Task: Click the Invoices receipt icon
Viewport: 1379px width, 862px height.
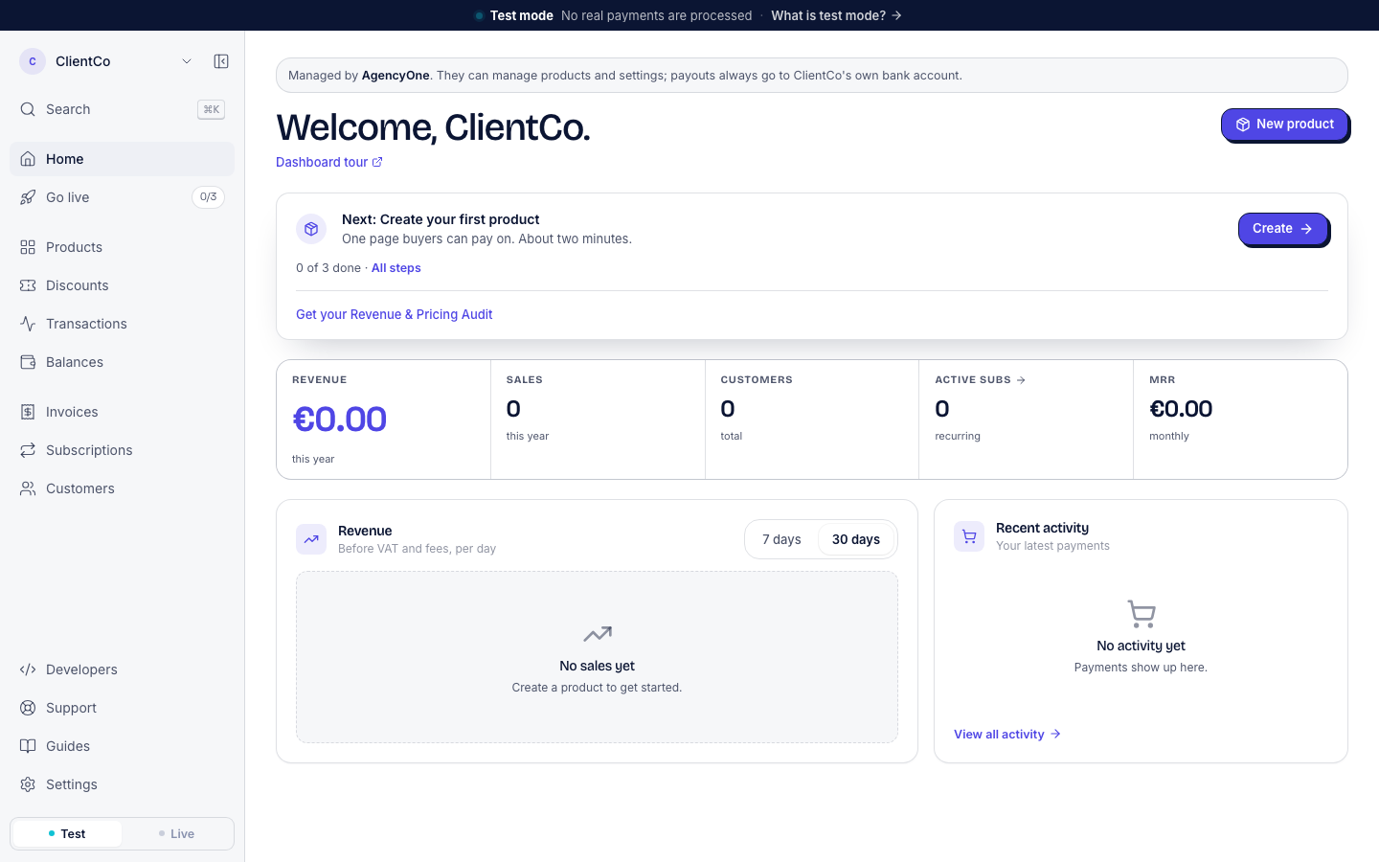Action: pyautogui.click(x=28, y=412)
